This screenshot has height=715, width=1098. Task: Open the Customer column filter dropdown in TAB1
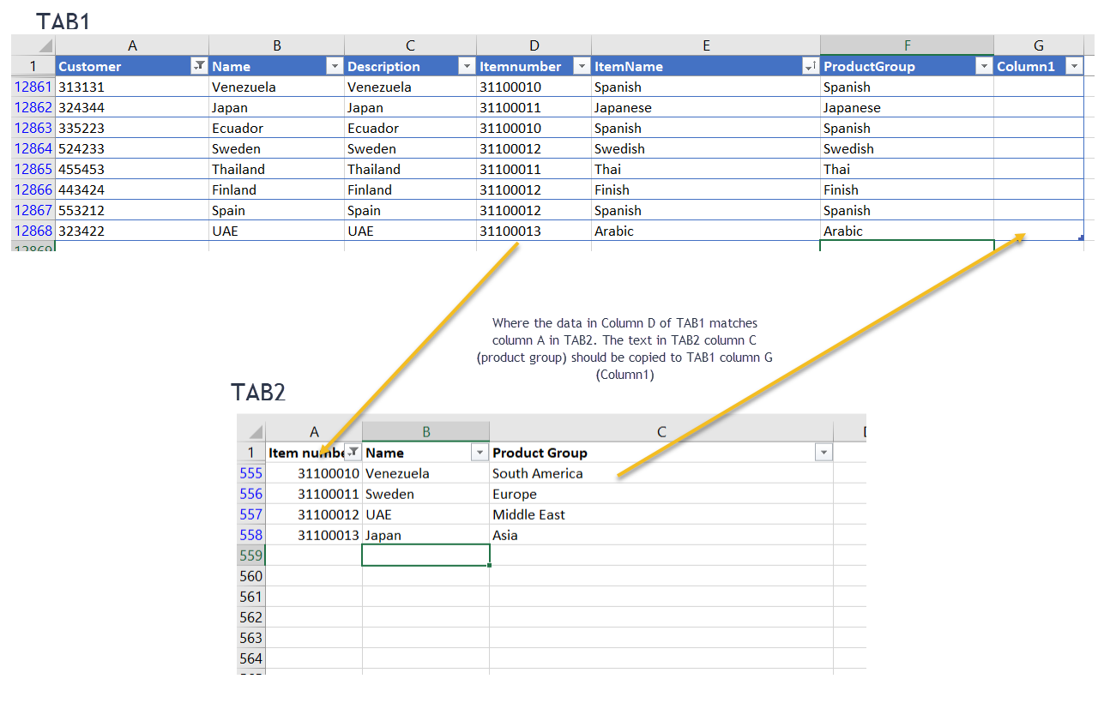199,66
